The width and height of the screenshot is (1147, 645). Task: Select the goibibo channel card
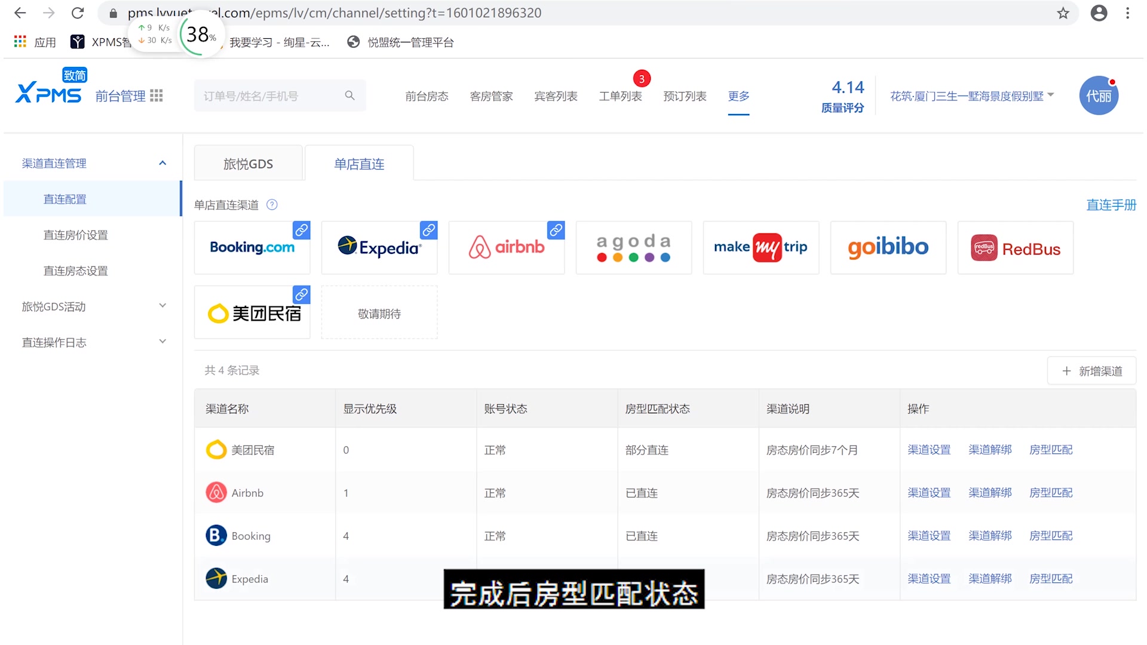pyautogui.click(x=888, y=248)
